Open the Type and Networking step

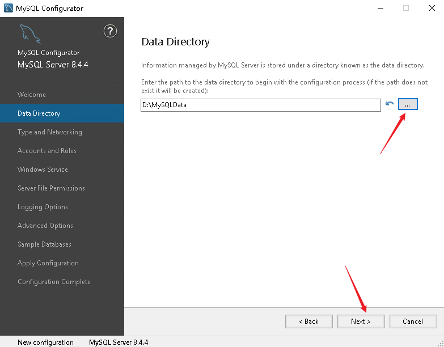tap(50, 132)
